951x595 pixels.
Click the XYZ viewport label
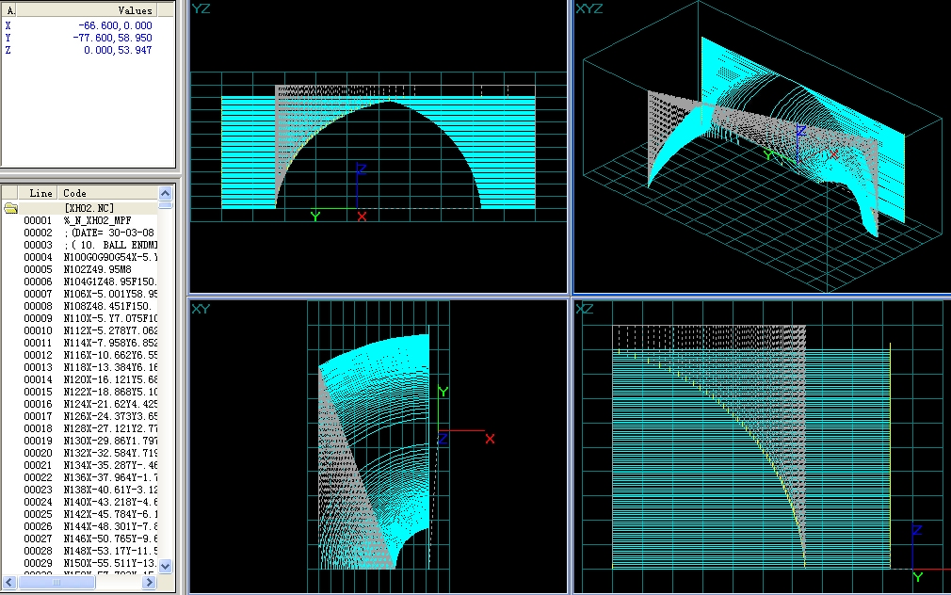588,8
